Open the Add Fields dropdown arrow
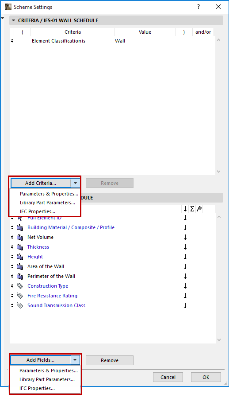Screen dimensions: 229x402 (x=75, y=360)
